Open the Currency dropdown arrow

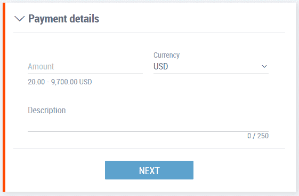[x=264, y=66]
